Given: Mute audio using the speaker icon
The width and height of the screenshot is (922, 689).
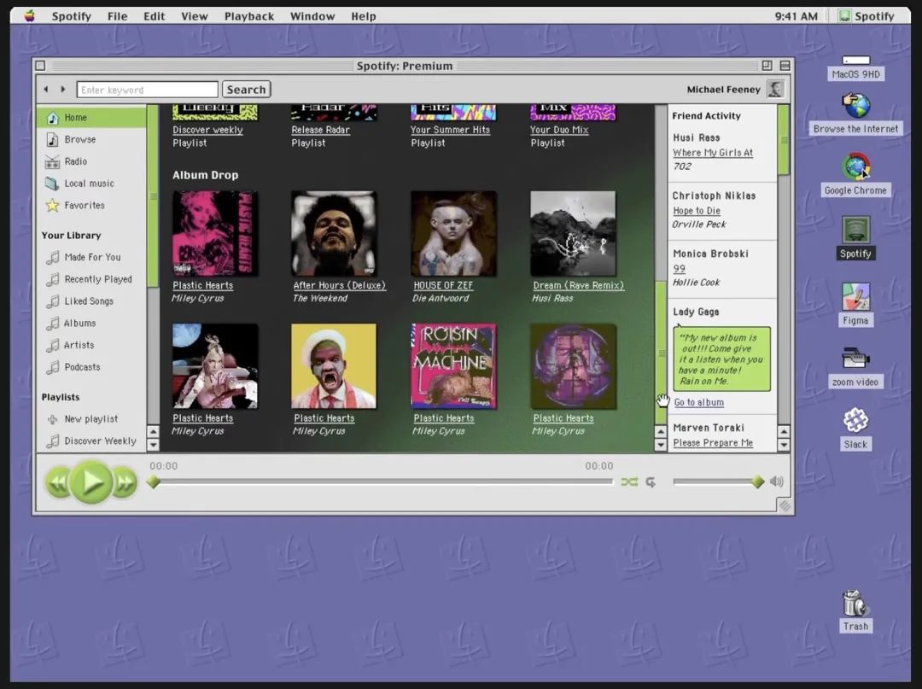Looking at the screenshot, I should (x=776, y=482).
